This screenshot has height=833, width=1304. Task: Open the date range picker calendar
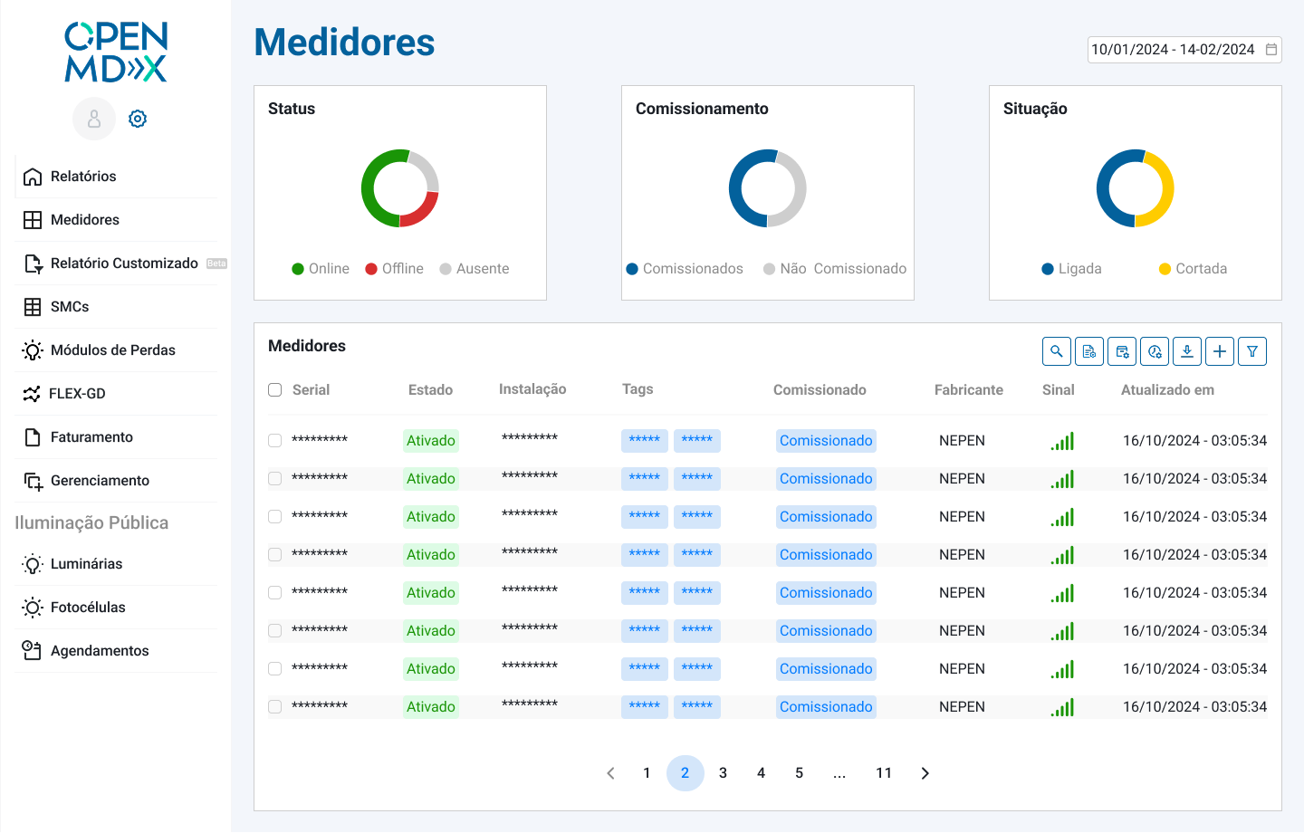1271,50
